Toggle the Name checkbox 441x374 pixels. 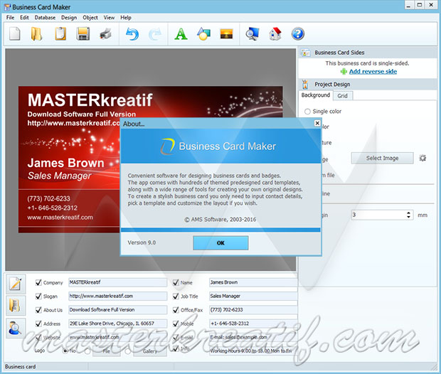(176, 282)
